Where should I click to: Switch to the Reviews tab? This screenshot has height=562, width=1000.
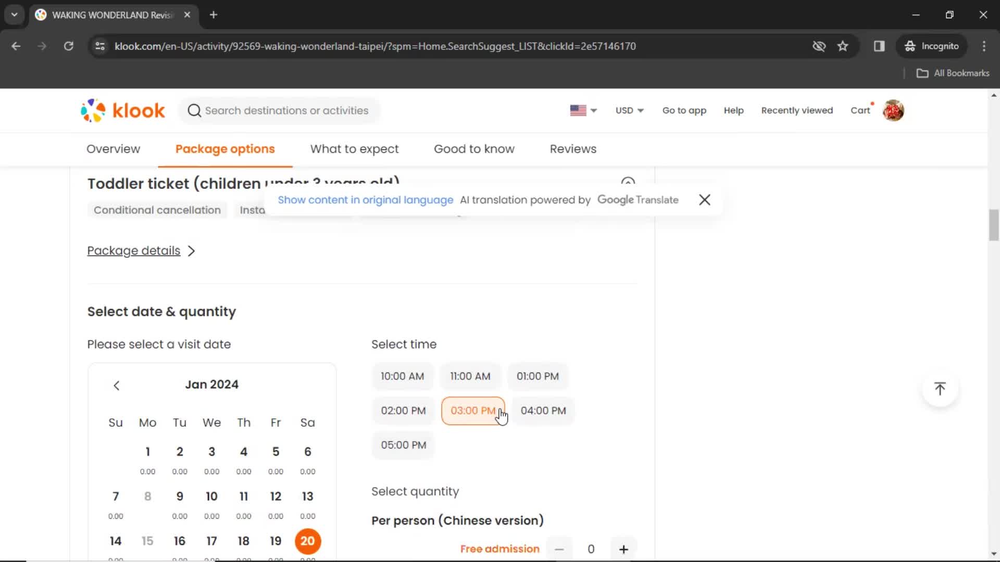click(x=573, y=149)
